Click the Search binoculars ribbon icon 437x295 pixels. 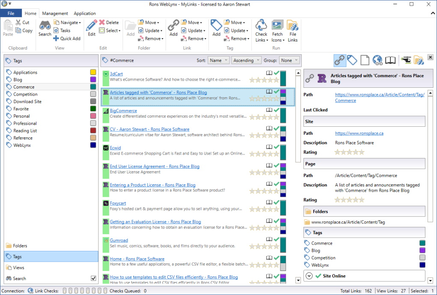click(x=45, y=26)
